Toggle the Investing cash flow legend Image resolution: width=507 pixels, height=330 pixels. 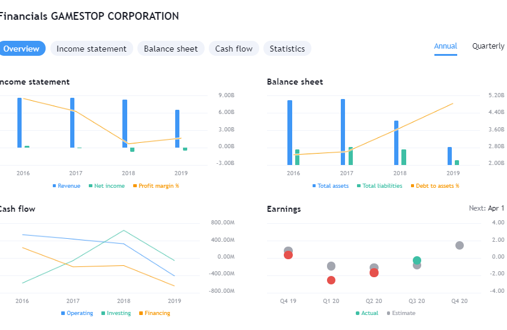click(118, 313)
